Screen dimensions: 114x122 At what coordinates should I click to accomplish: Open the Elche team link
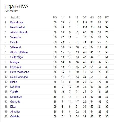(x=14, y=82)
